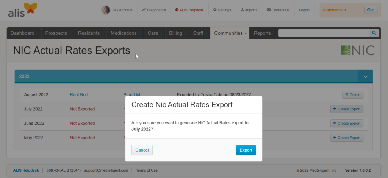Collapse the 2022 section chevron
The image size is (388, 178).
pos(365,76)
